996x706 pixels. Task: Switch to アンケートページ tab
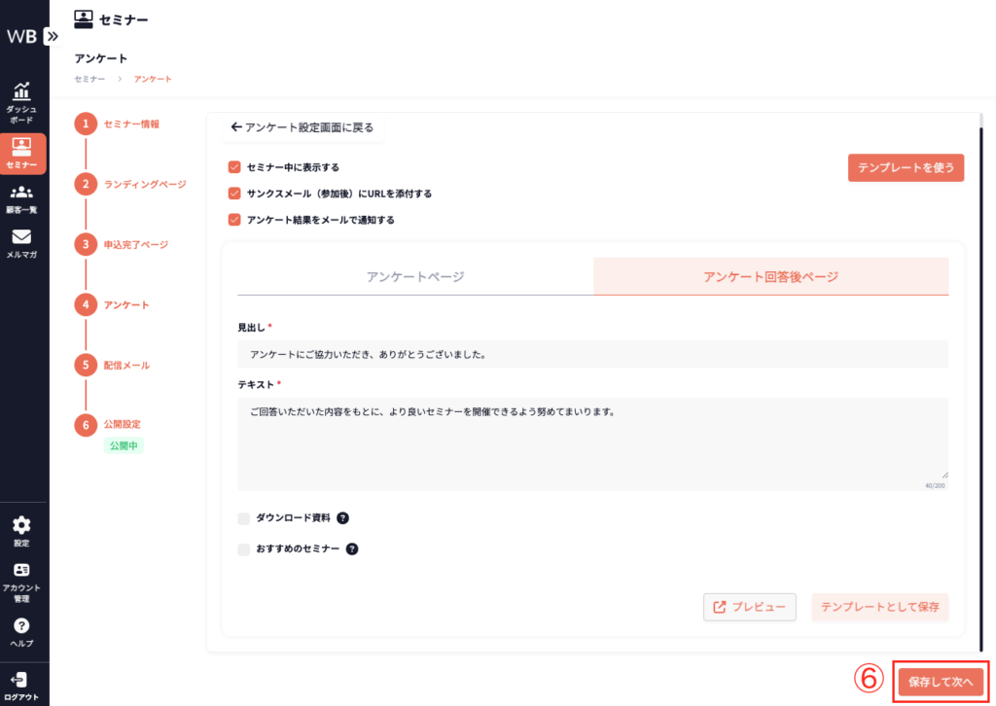point(415,277)
